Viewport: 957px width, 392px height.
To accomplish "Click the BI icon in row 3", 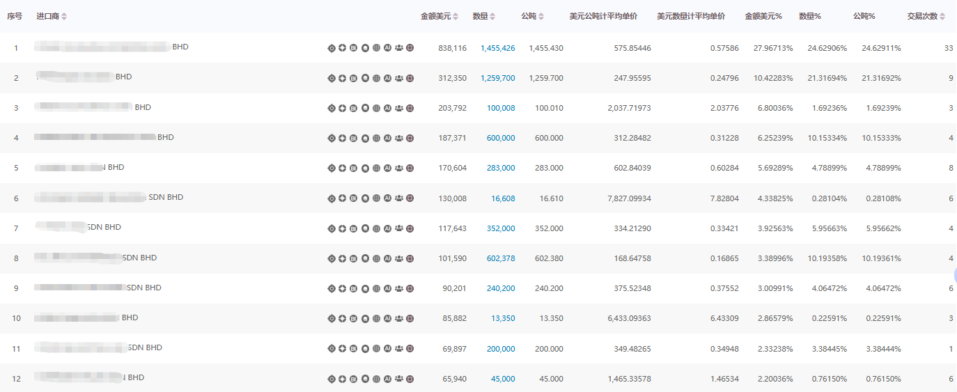I will 353,108.
